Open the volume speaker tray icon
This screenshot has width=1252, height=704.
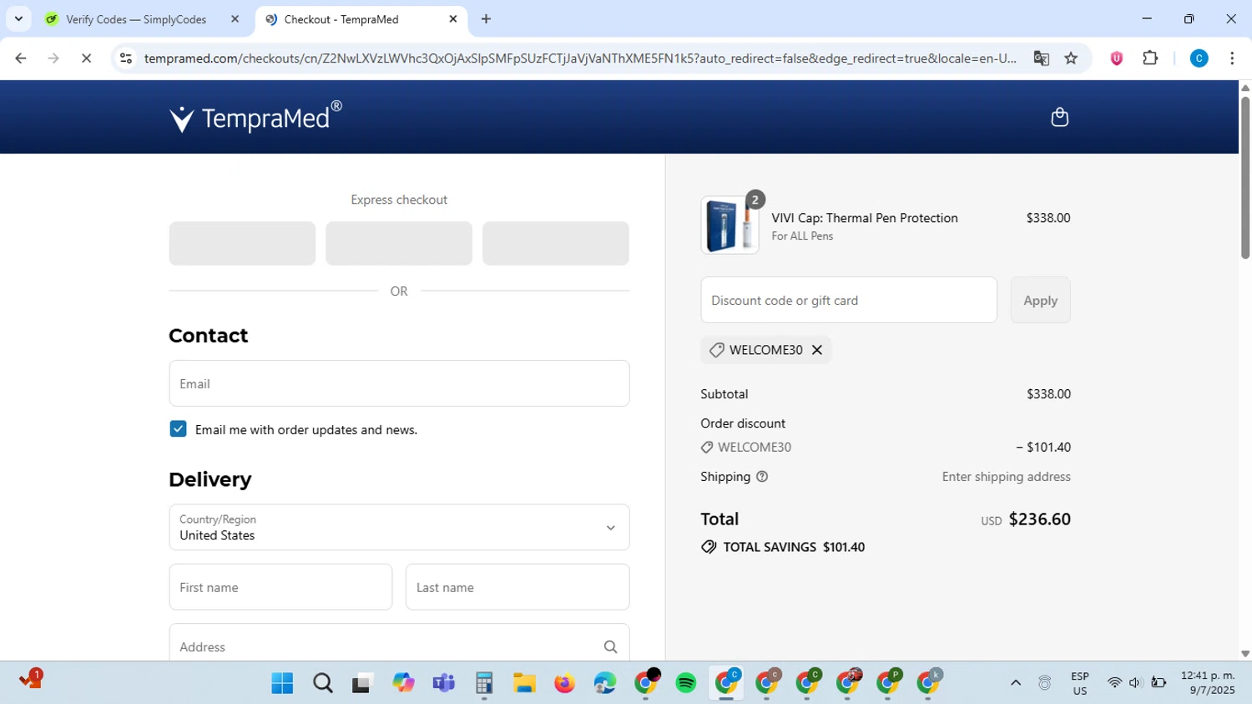click(1135, 683)
